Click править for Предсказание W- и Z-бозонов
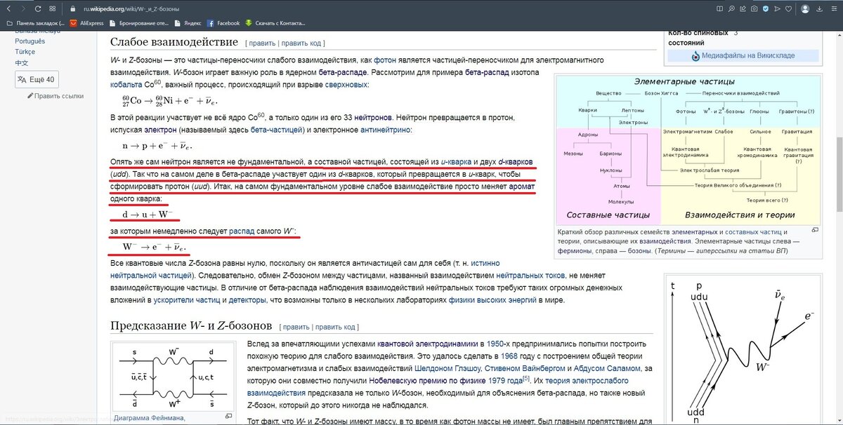Screen dimensions: 843x425 coord(296,327)
